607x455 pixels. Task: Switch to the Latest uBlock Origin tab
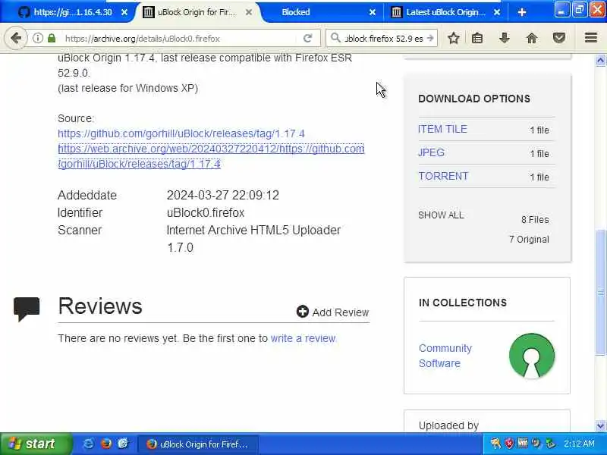pyautogui.click(x=445, y=12)
